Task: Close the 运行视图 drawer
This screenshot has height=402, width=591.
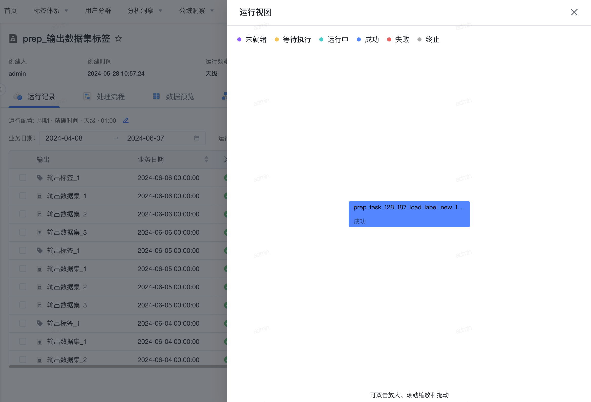Action: tap(574, 12)
